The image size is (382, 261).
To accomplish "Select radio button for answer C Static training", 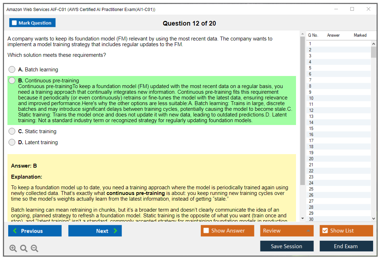I will tap(12, 131).
